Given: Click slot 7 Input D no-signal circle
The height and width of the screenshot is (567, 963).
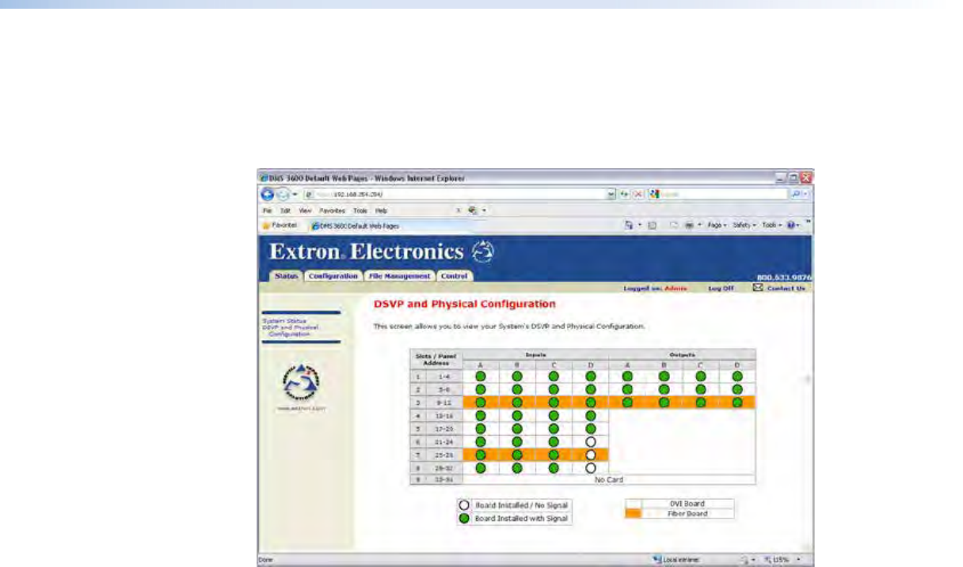Looking at the screenshot, I should click(590, 455).
